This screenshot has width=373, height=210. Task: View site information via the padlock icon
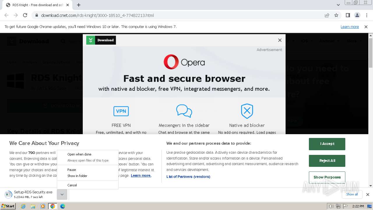coord(37,15)
